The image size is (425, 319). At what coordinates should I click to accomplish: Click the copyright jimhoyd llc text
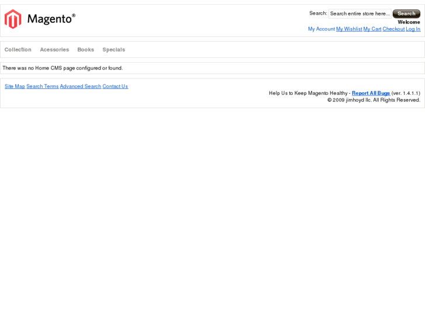(x=374, y=100)
